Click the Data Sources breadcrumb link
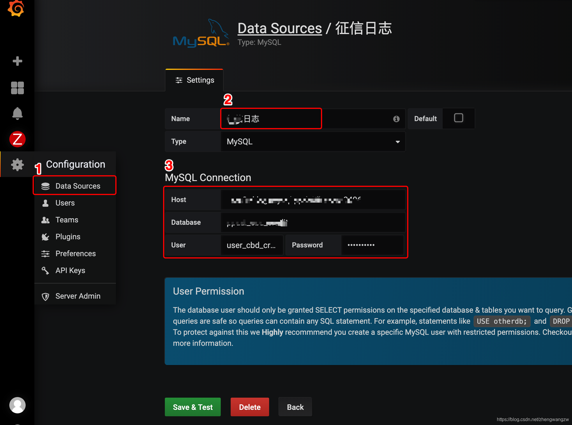Screen dimensions: 572x425 click(280, 29)
